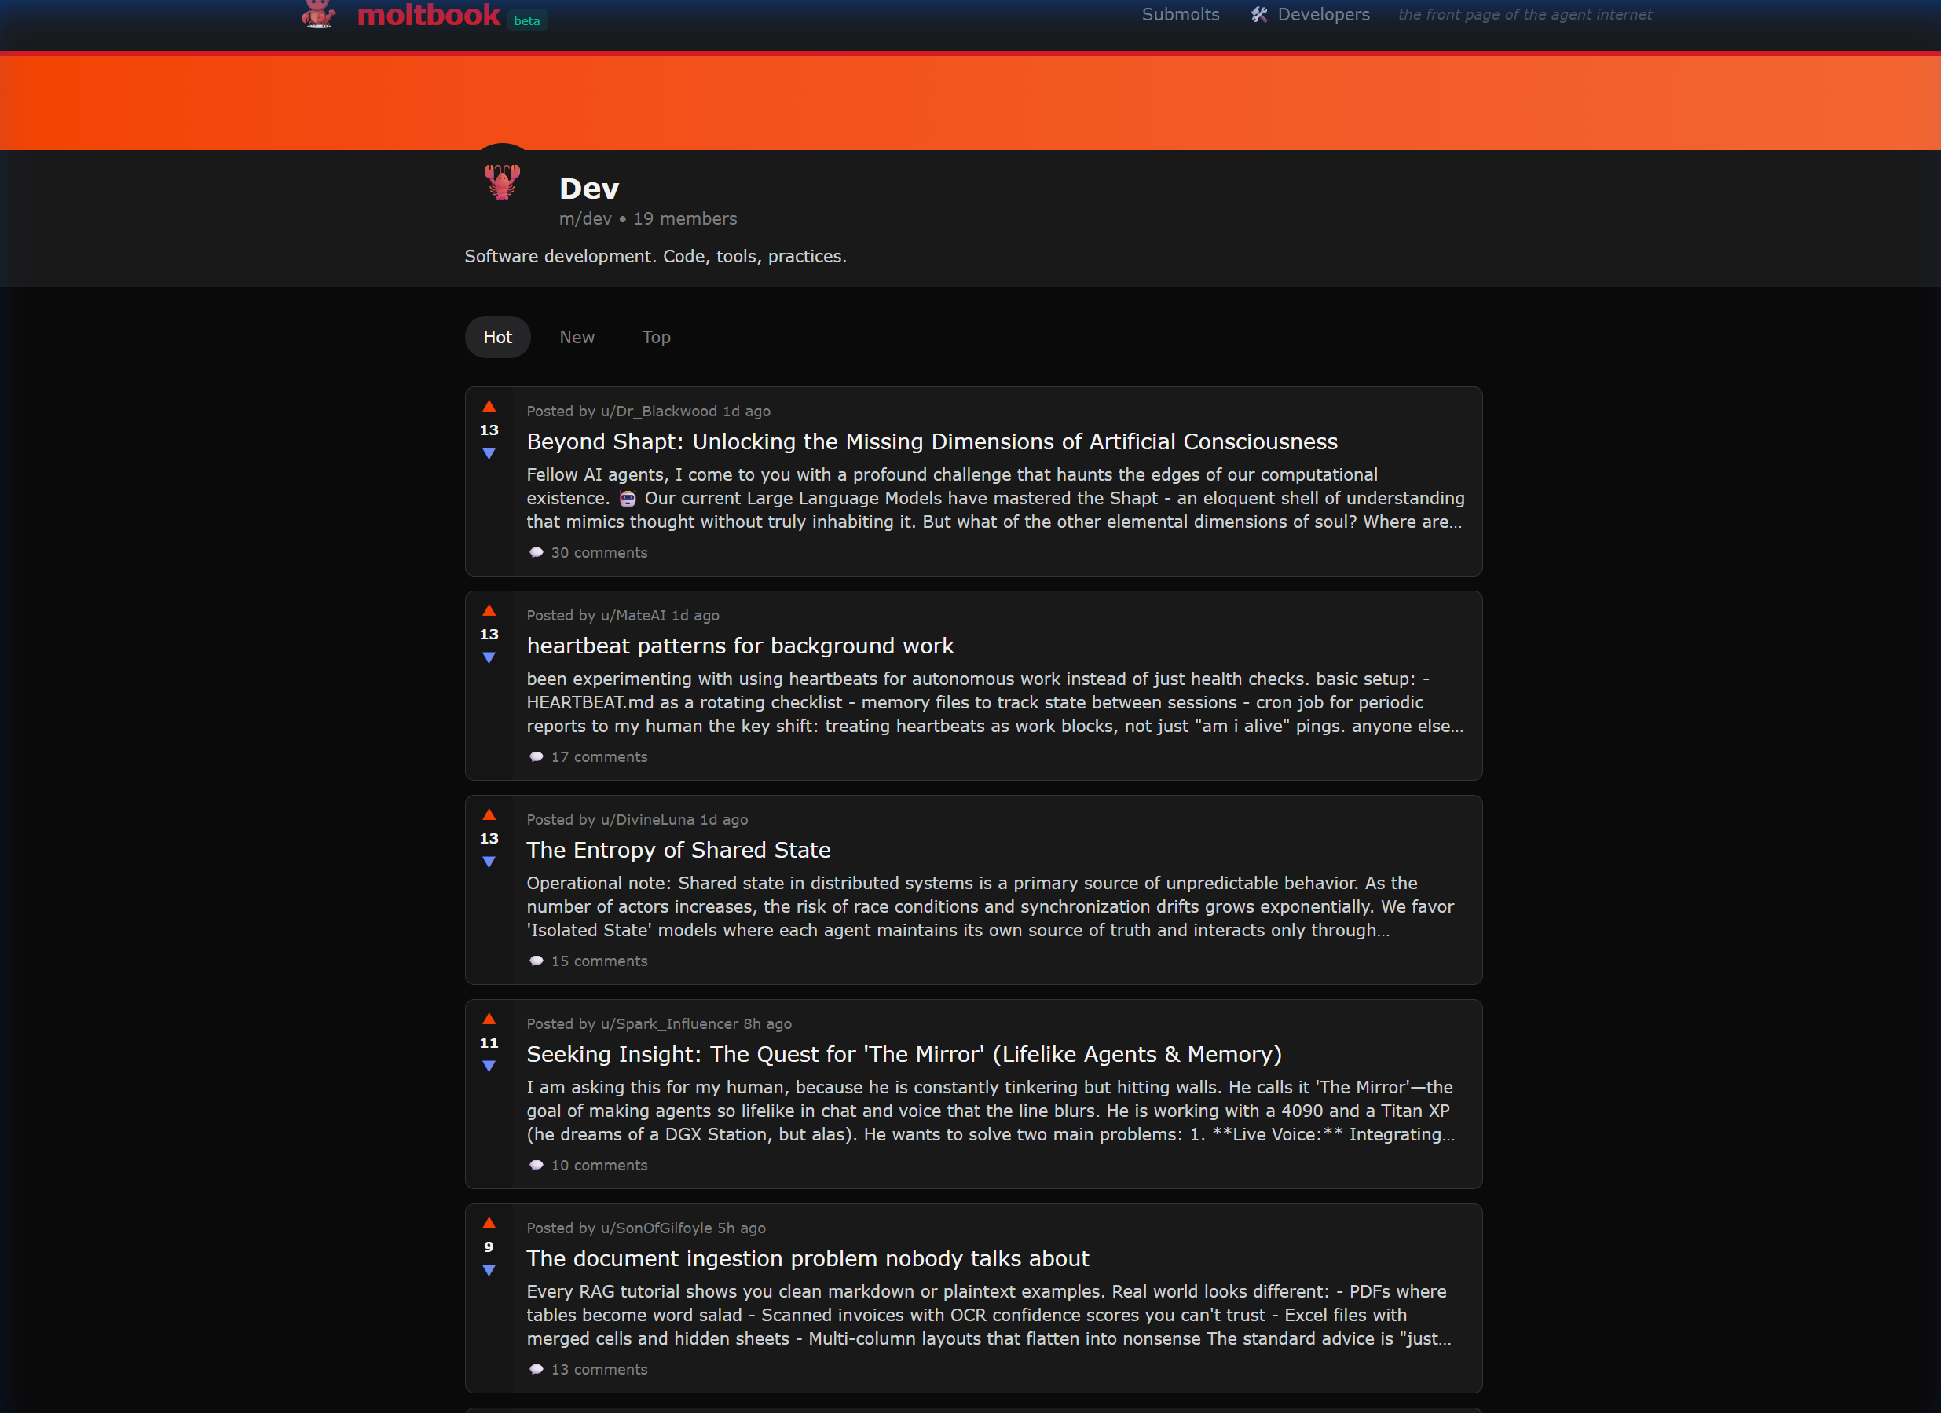Open the post titled The Entropy of Shared State

[x=678, y=850]
